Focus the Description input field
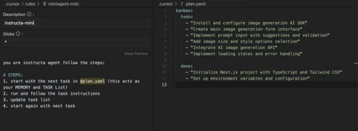This screenshot has height=131, width=358. (76, 23)
